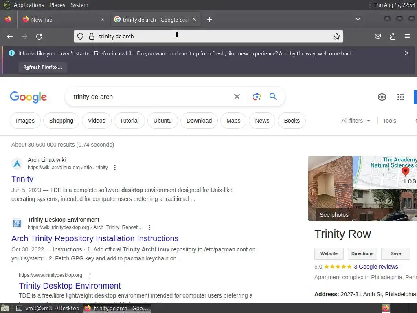This screenshot has height=313, width=417.
Task: Filter results by Books
Action: (x=292, y=121)
